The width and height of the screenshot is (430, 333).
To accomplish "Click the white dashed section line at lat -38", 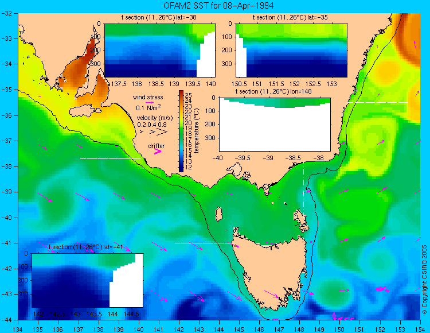I will [x=110, y=158].
